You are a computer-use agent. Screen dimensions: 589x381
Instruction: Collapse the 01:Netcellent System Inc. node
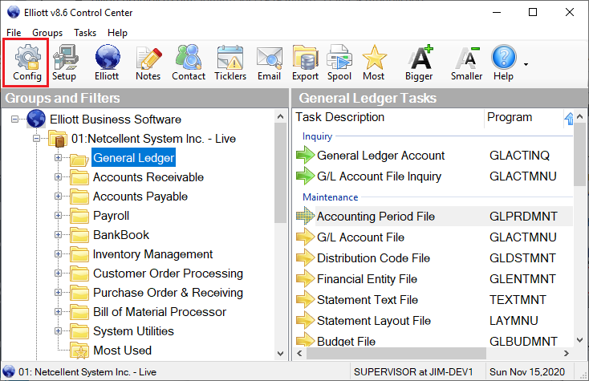point(36,139)
